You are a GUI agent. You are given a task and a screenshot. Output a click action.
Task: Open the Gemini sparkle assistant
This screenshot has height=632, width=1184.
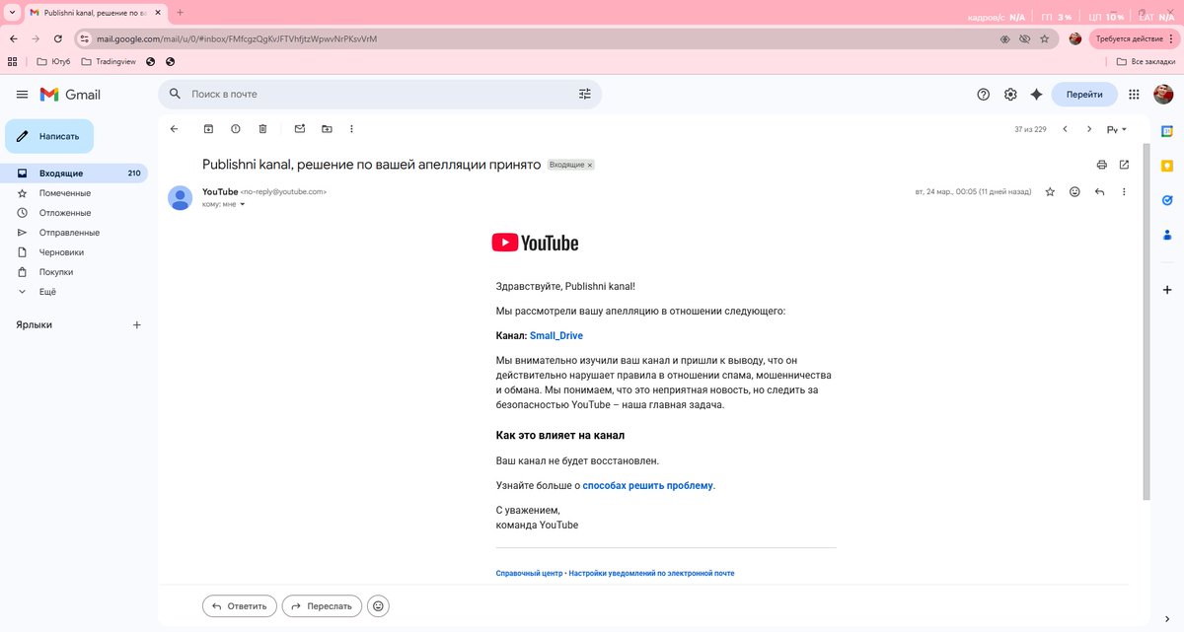[x=1036, y=95]
